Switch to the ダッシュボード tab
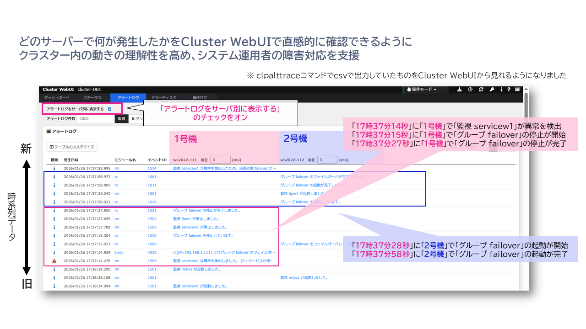This screenshot has width=586, height=329. pyautogui.click(x=57, y=98)
